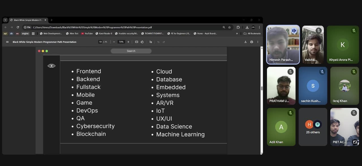Viewport: 362px width, 166px height.
Task: Open Web Development bookmark
Action: [x=51, y=34]
